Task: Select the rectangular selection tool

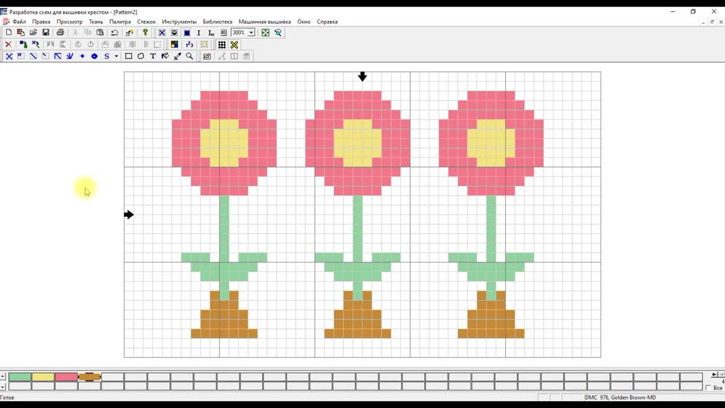Action: (129, 56)
